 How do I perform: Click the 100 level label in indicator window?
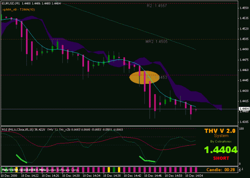click(241, 129)
